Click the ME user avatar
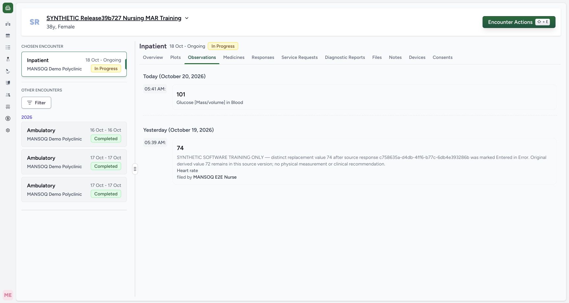 click(8, 295)
